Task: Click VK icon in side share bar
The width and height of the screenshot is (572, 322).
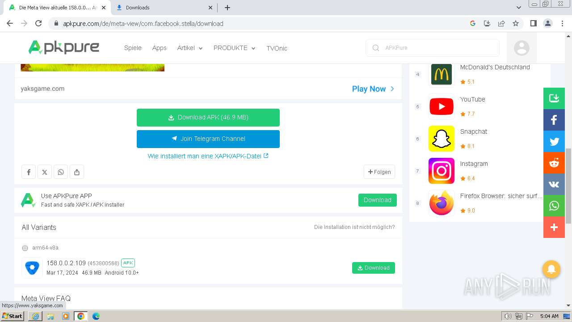Action: [x=554, y=184]
